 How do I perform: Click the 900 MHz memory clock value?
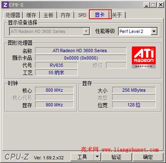pos(54,105)
